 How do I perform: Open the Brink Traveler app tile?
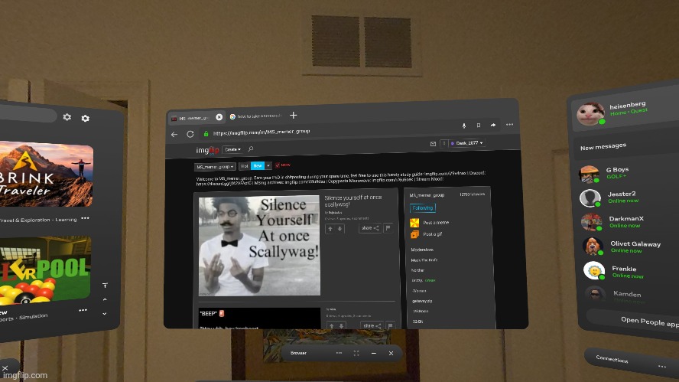tap(45, 175)
